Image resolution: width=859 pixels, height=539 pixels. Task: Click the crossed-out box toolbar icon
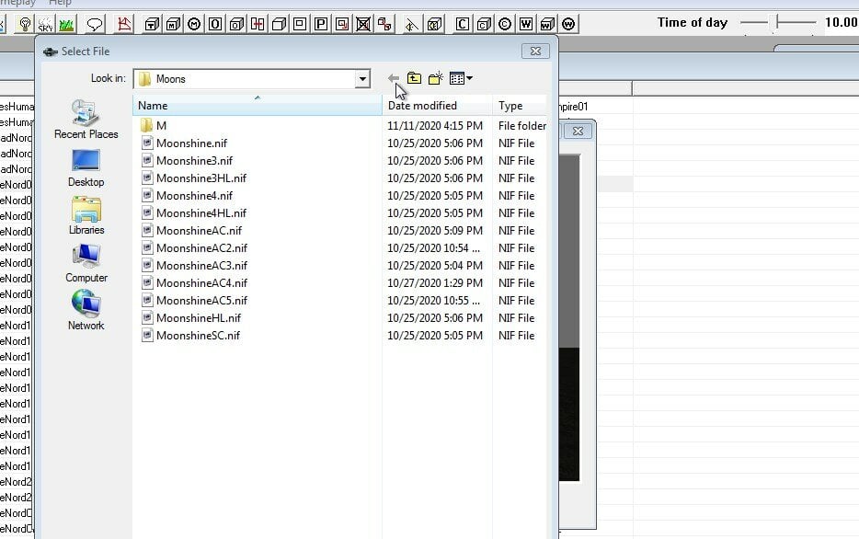pyautogui.click(x=363, y=24)
